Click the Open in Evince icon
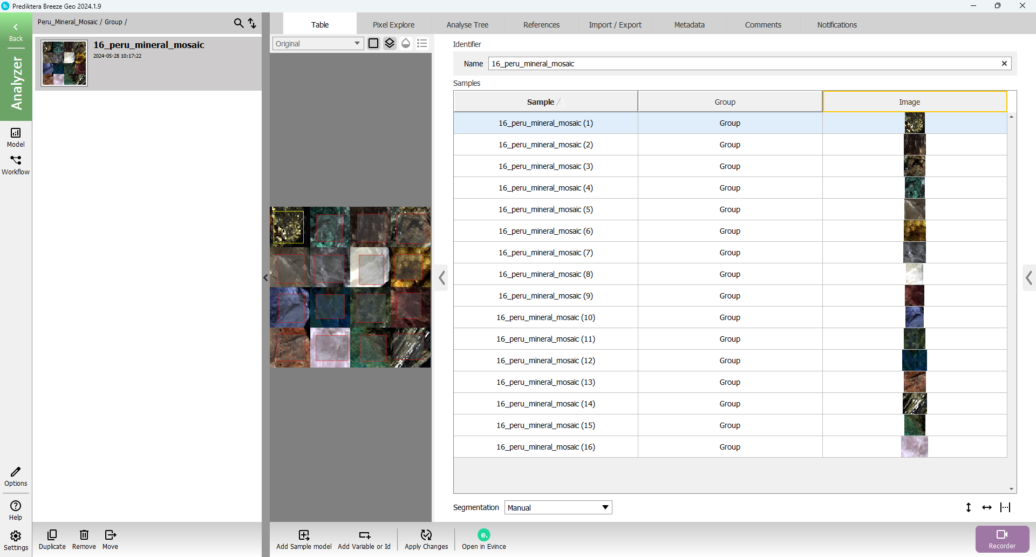The image size is (1036, 557). click(483, 535)
